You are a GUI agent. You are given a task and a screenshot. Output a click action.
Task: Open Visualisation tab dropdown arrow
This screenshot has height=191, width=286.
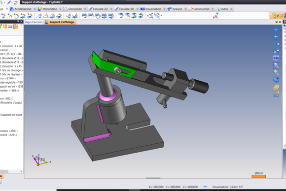164,9
